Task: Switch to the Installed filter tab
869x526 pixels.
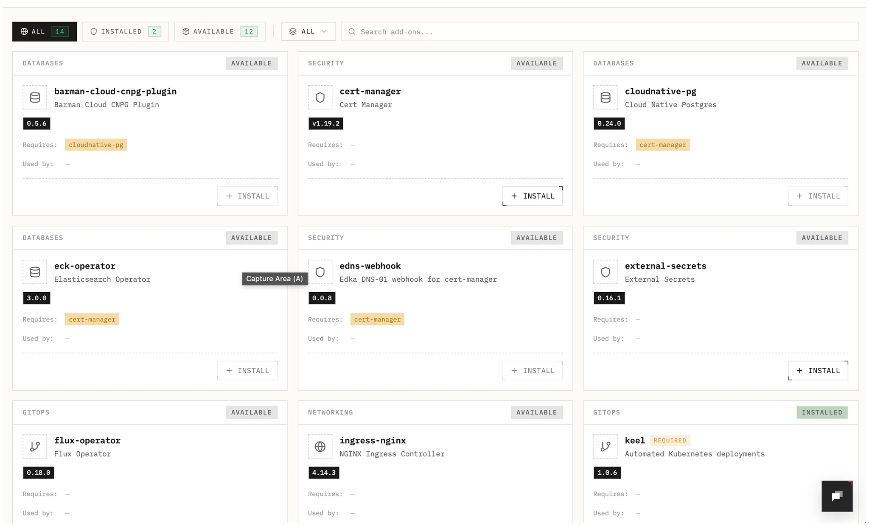Action: click(125, 31)
